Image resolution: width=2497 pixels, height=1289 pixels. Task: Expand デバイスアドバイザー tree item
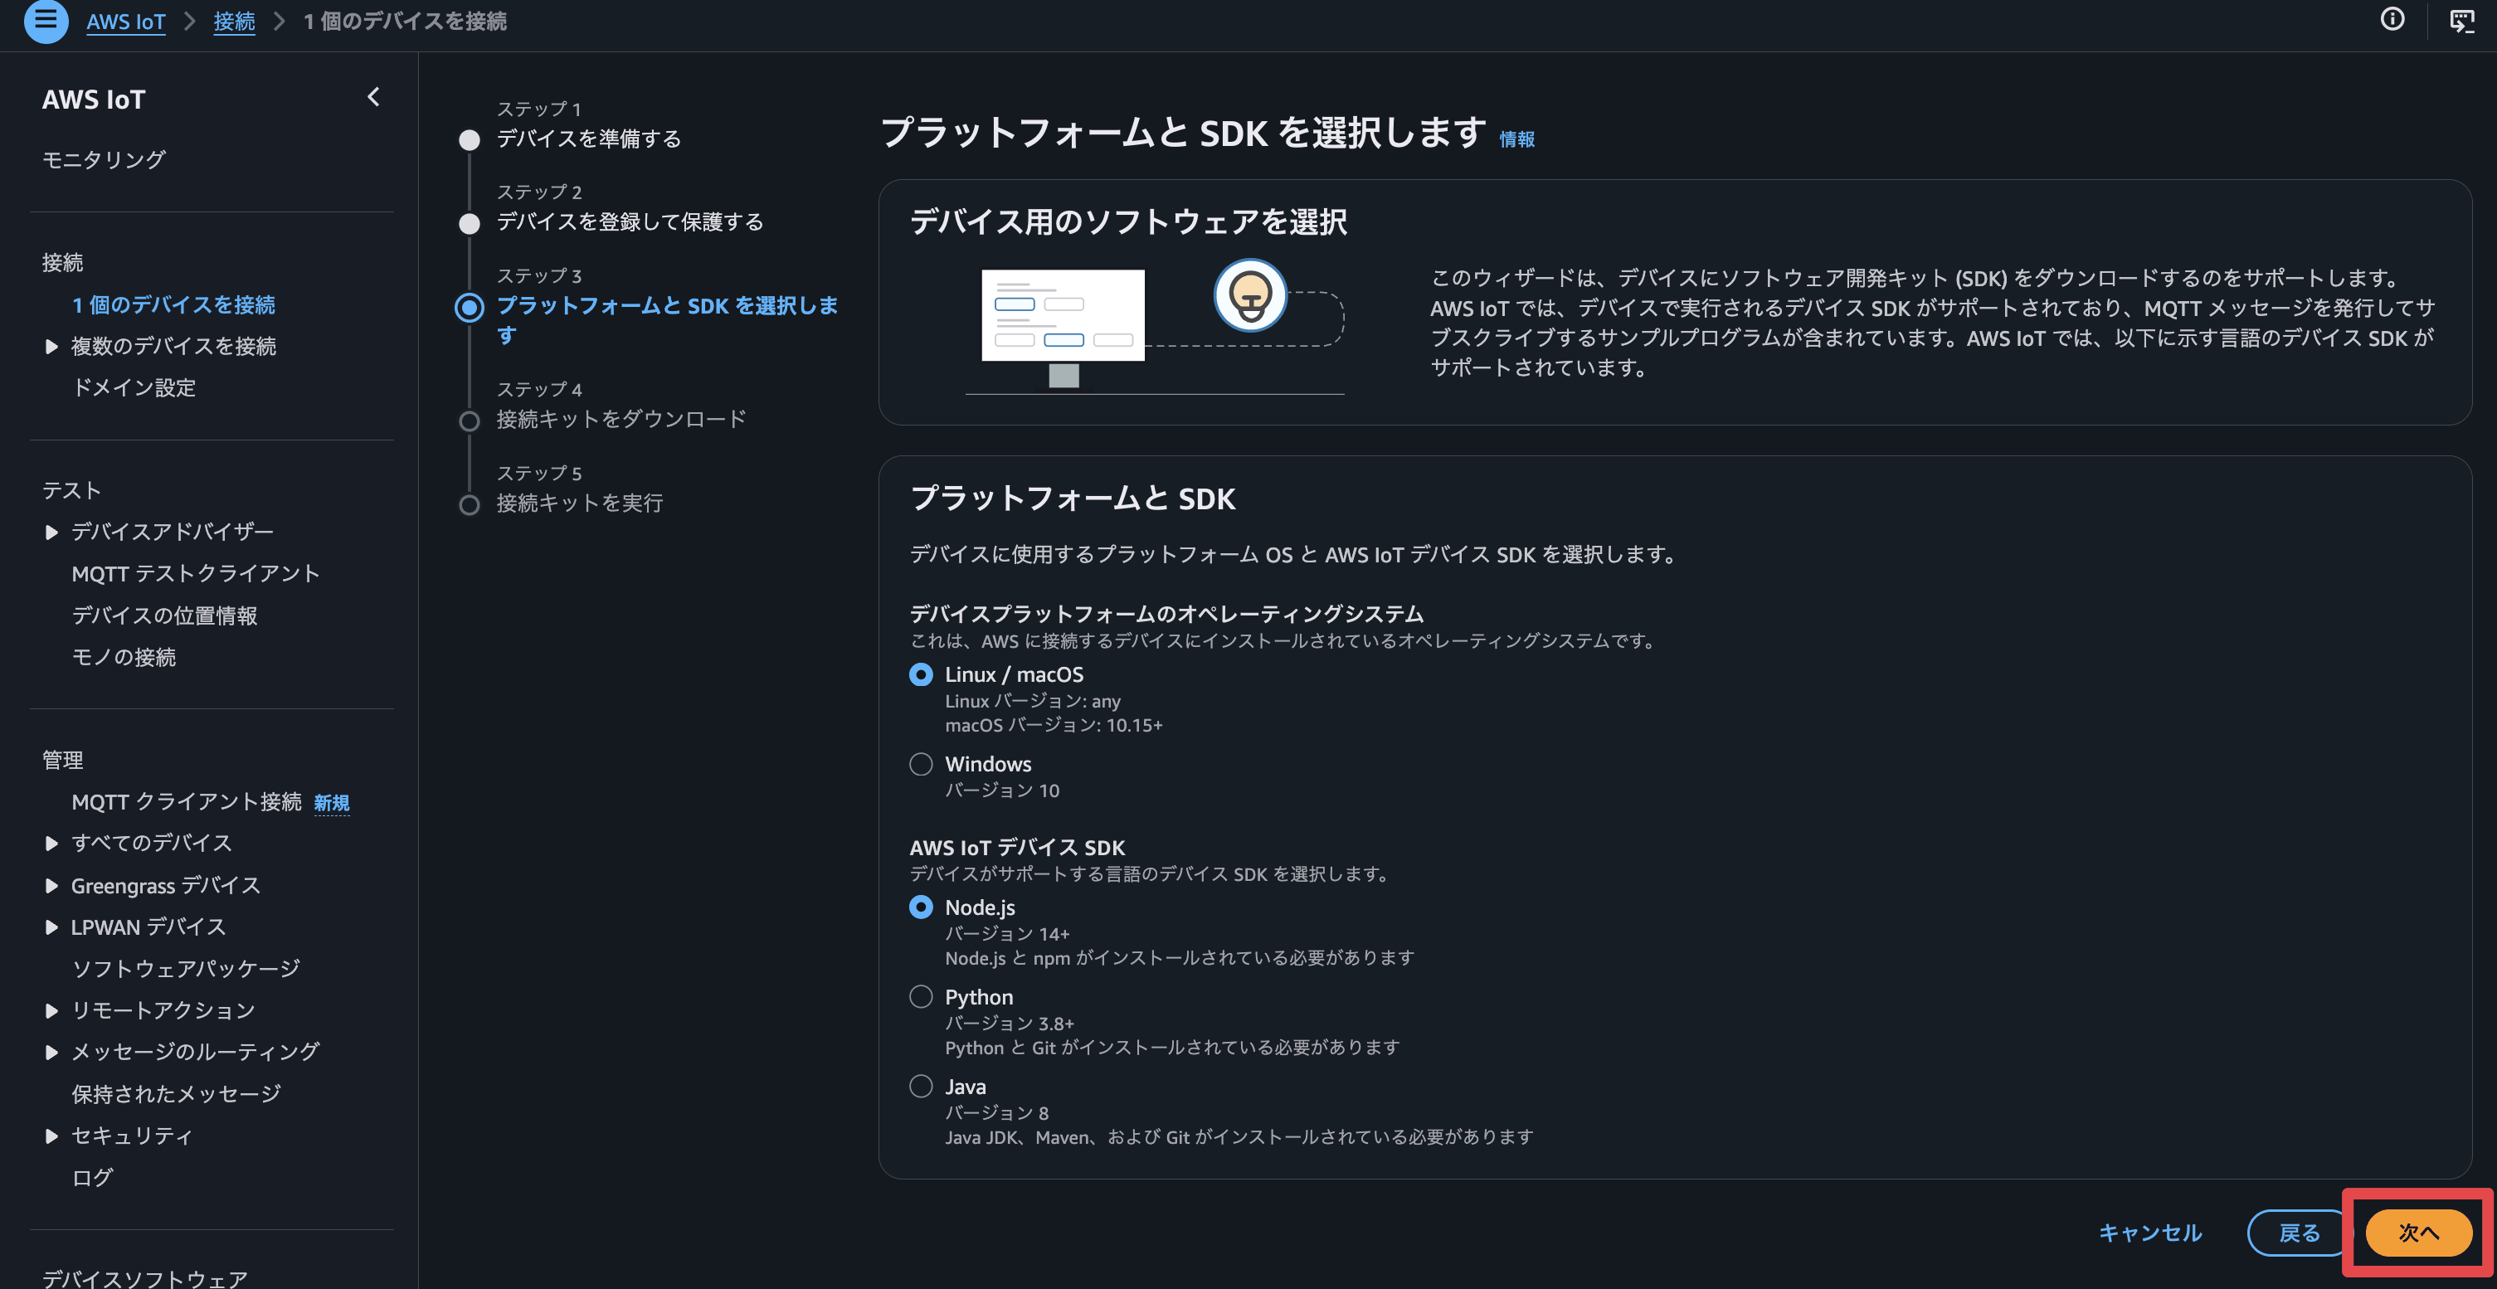click(51, 532)
